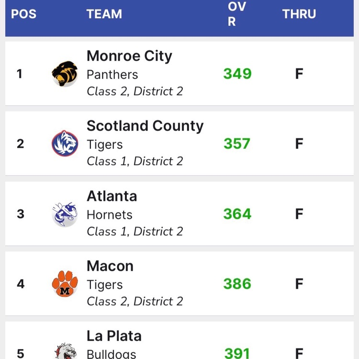The width and height of the screenshot is (359, 359).
Task: Click Monroe City's score of 349
Action: click(x=237, y=74)
